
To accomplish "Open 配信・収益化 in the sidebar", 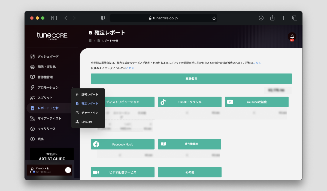I will (x=47, y=67).
